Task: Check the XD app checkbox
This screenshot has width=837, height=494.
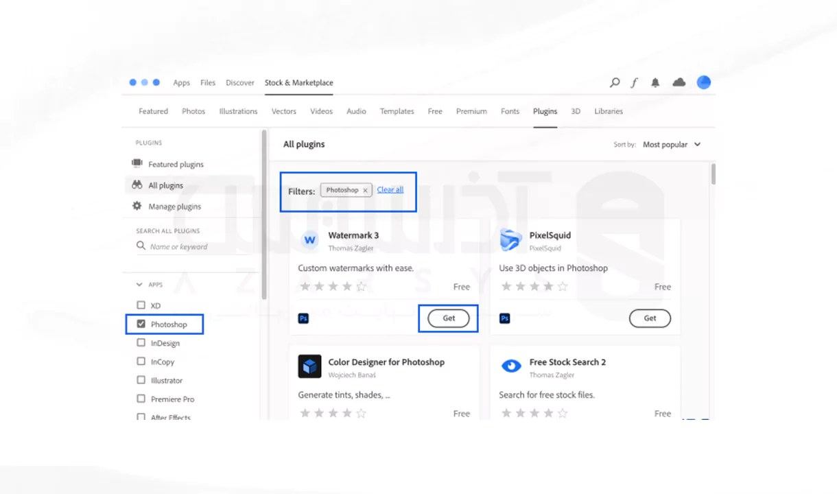Action: [x=141, y=305]
